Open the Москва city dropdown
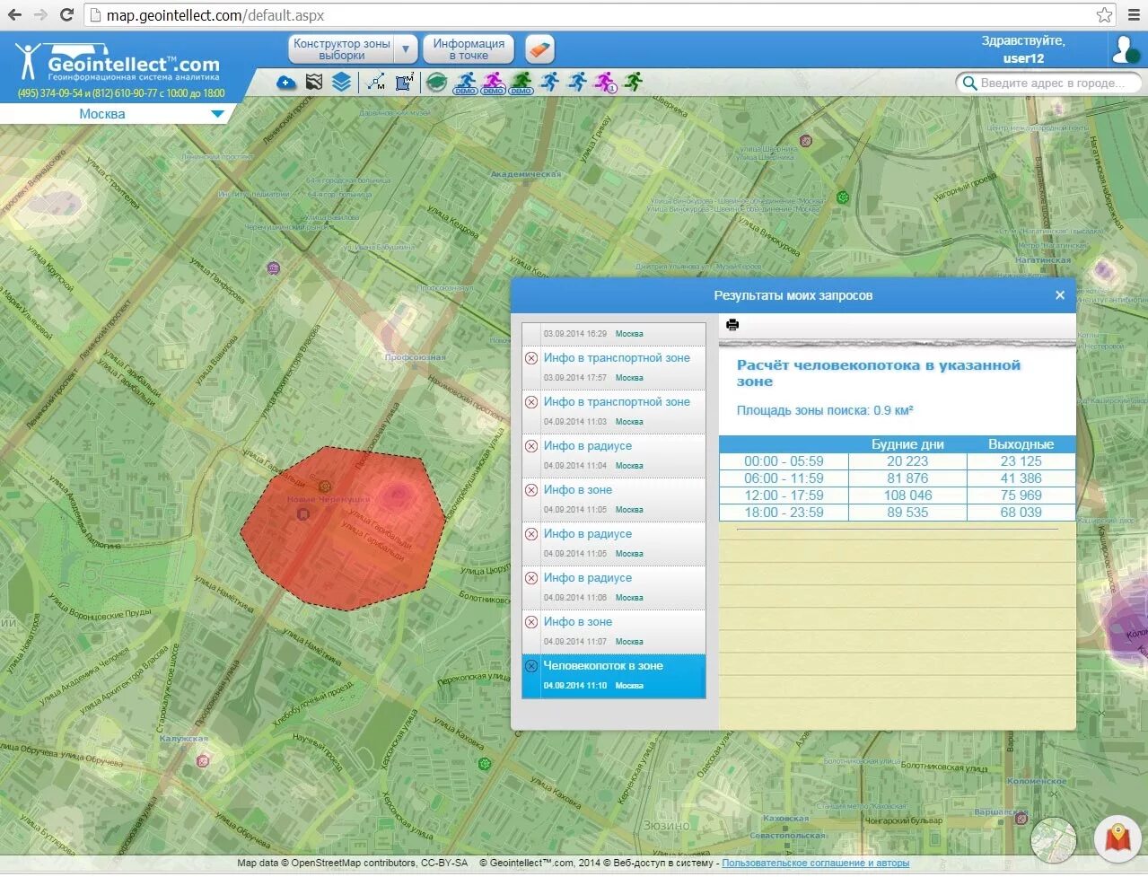 [x=117, y=114]
